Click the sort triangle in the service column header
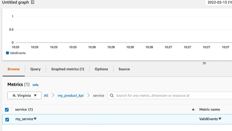 click(x=193, y=109)
